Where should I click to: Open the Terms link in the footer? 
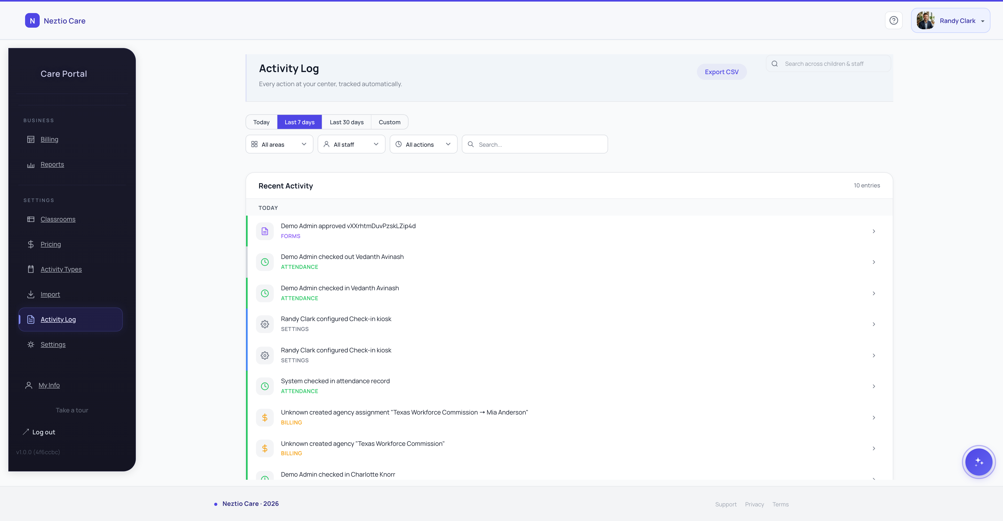coord(780,504)
